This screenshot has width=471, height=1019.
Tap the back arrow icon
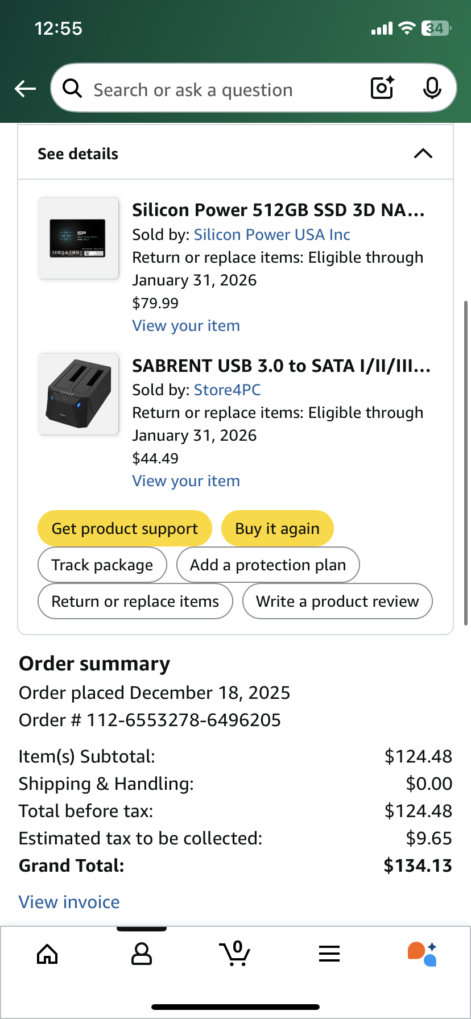[25, 89]
